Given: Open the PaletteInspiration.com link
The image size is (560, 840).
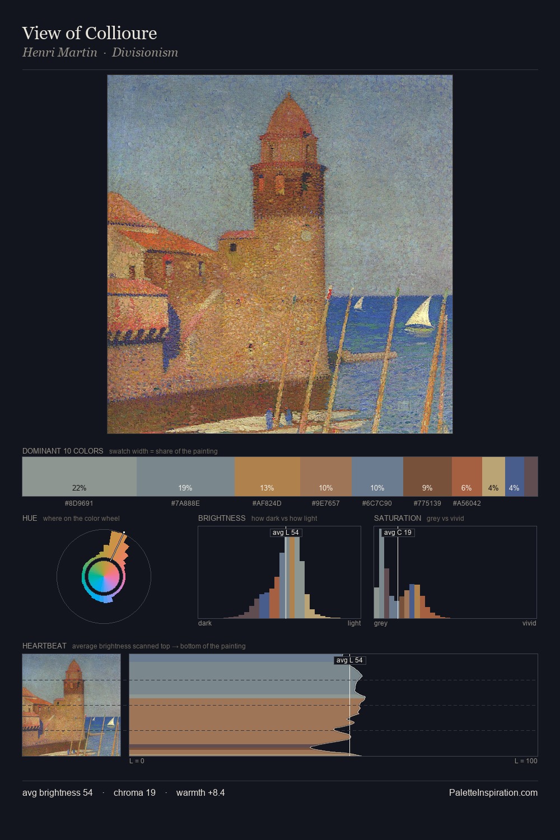Looking at the screenshot, I should click(x=493, y=792).
